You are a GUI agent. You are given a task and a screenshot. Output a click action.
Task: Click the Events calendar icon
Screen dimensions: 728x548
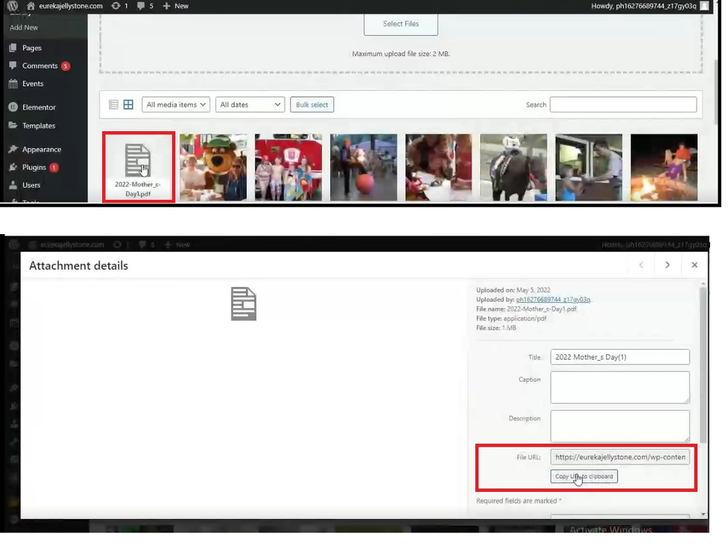[13, 84]
